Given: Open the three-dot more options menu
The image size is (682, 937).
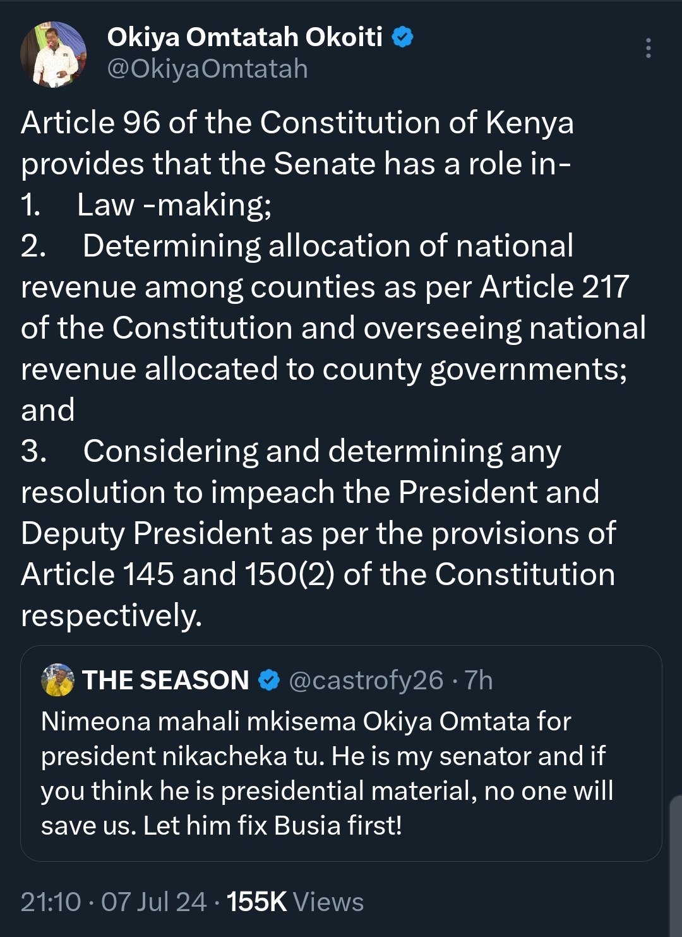Looking at the screenshot, I should (x=648, y=48).
